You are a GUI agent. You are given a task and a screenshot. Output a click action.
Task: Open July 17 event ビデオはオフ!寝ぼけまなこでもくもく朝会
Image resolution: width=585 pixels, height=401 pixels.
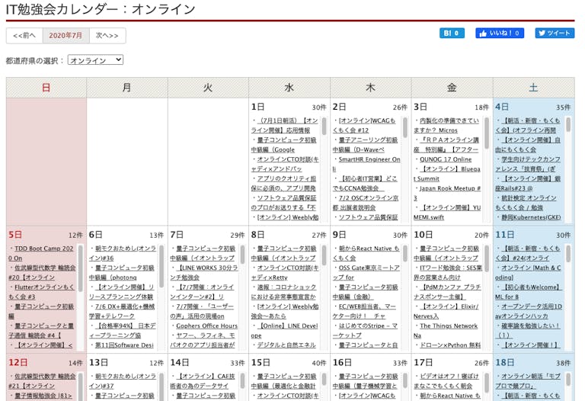446,381
